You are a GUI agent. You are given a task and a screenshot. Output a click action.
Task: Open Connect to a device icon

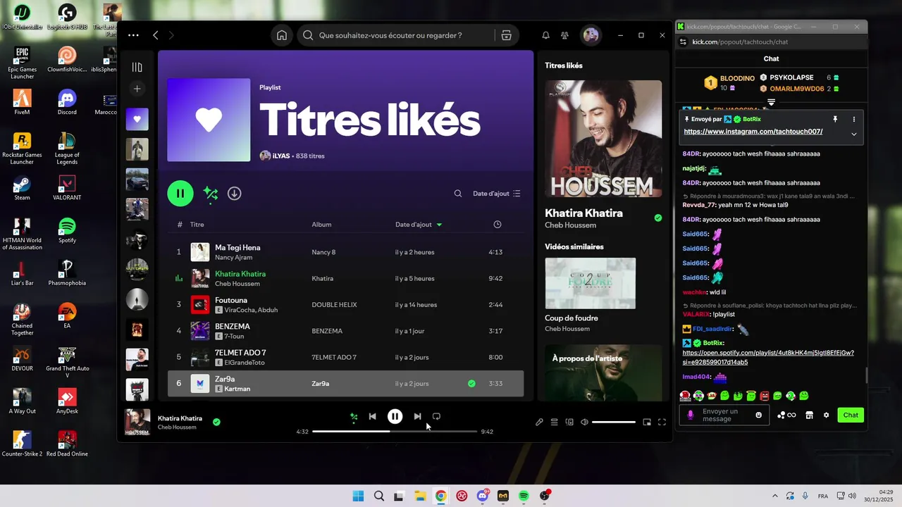[x=569, y=423]
